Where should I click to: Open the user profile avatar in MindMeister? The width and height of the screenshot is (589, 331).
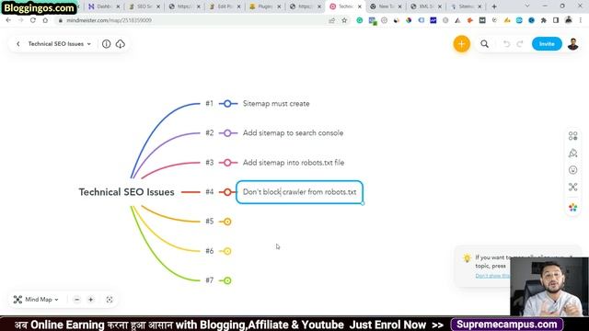click(x=572, y=44)
